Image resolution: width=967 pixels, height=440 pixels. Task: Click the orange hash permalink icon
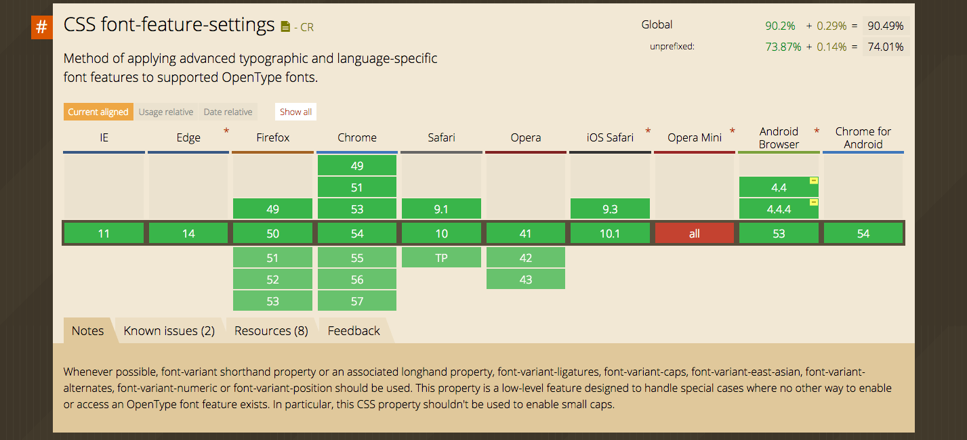(42, 27)
